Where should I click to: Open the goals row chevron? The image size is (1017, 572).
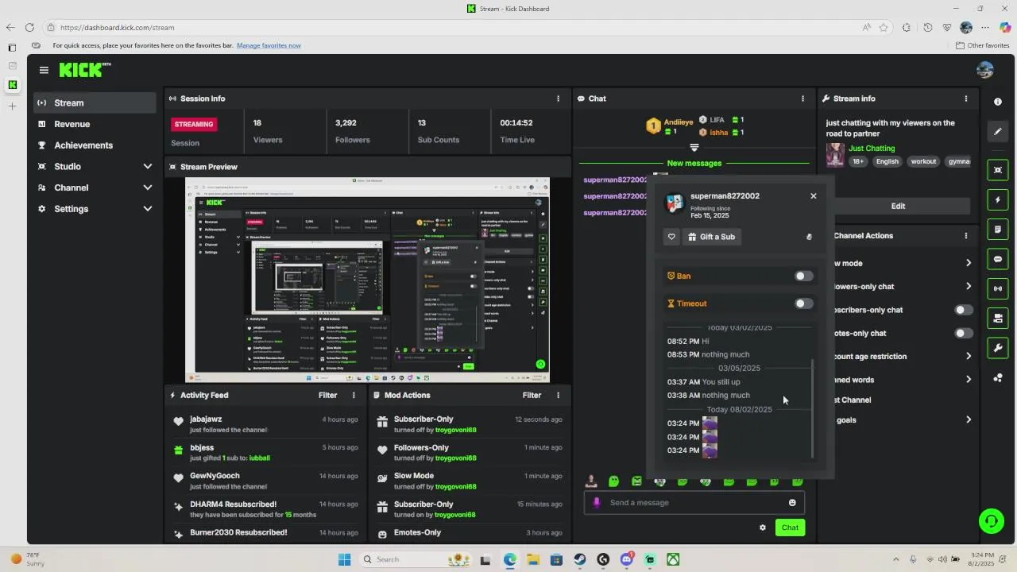coord(968,419)
